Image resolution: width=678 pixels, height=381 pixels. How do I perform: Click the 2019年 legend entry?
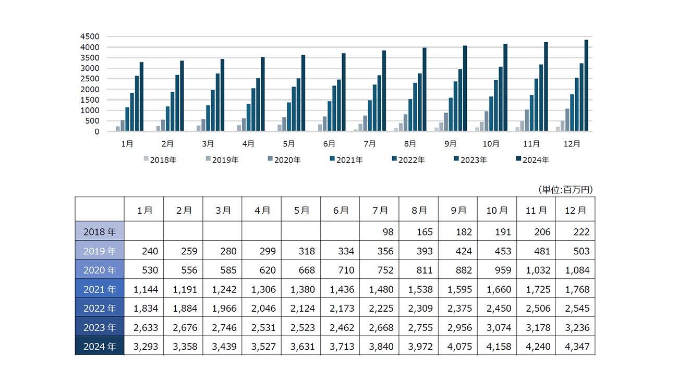pos(223,159)
